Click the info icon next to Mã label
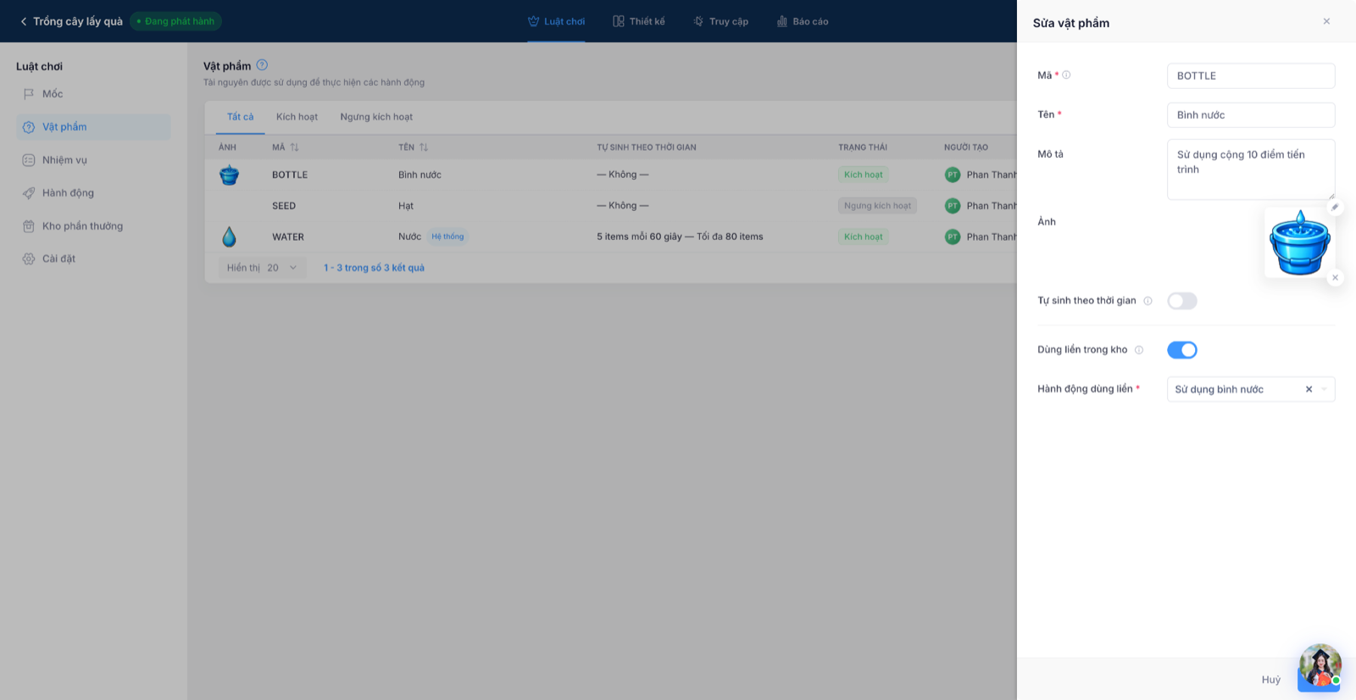1356x700 pixels. [x=1066, y=75]
